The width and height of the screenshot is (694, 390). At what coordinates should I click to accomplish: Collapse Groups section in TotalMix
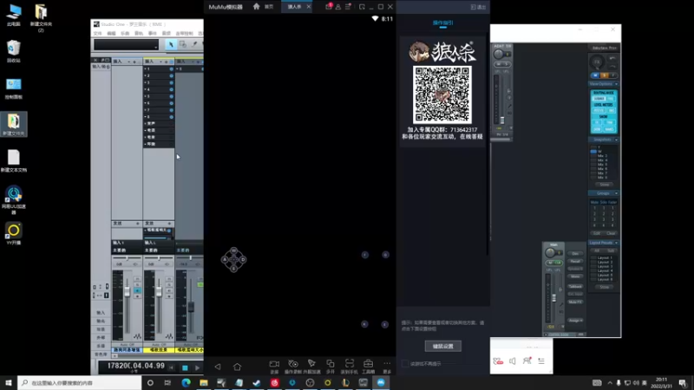pos(616,193)
